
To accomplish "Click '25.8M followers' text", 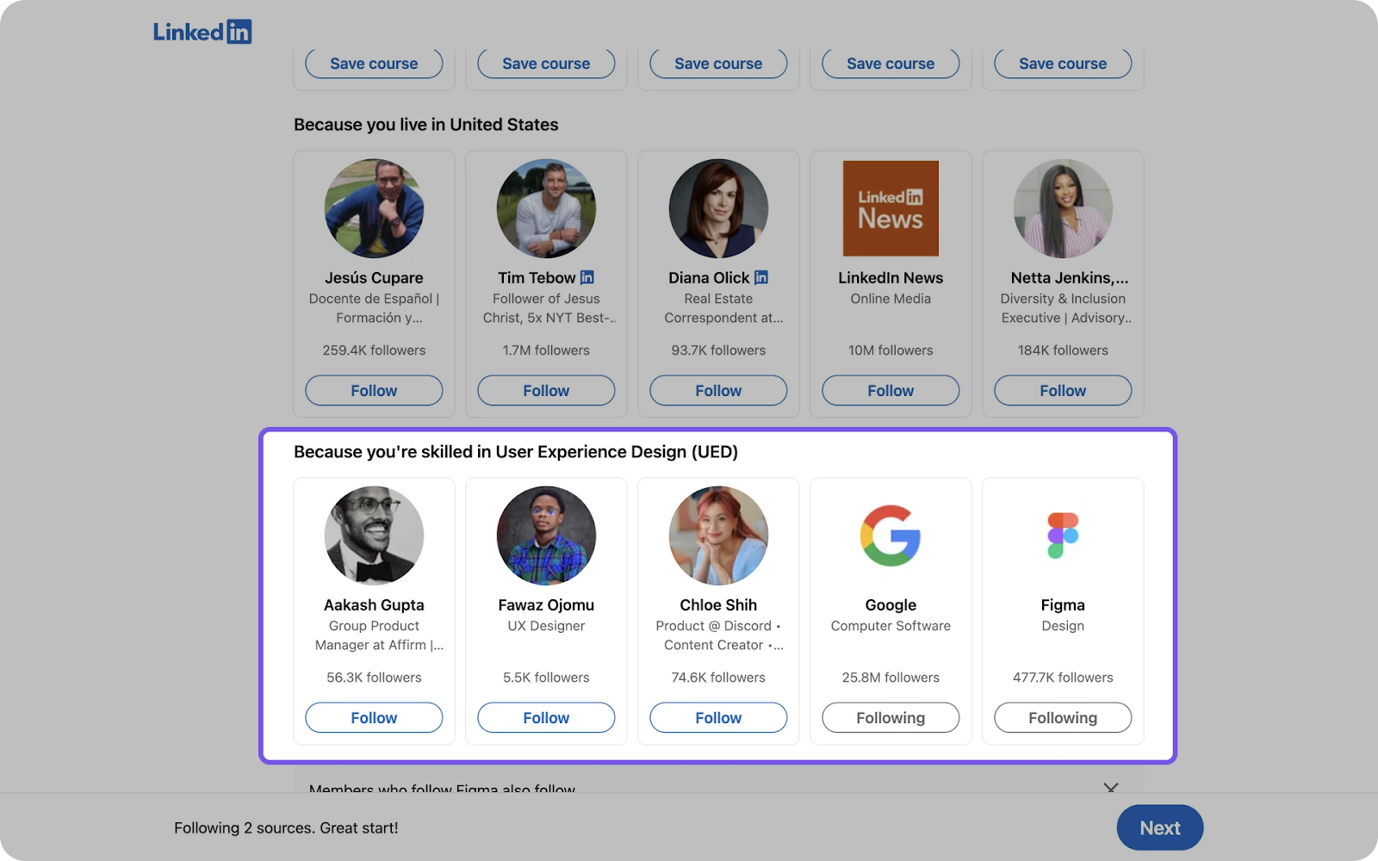I will 891,678.
